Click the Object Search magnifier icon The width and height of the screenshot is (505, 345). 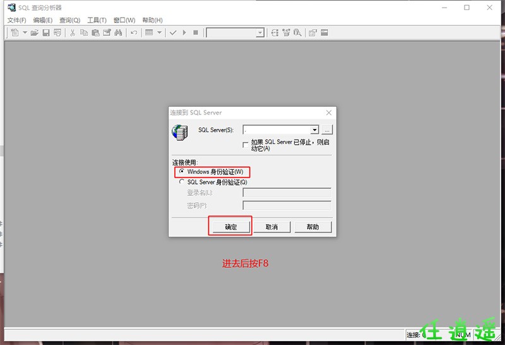297,33
